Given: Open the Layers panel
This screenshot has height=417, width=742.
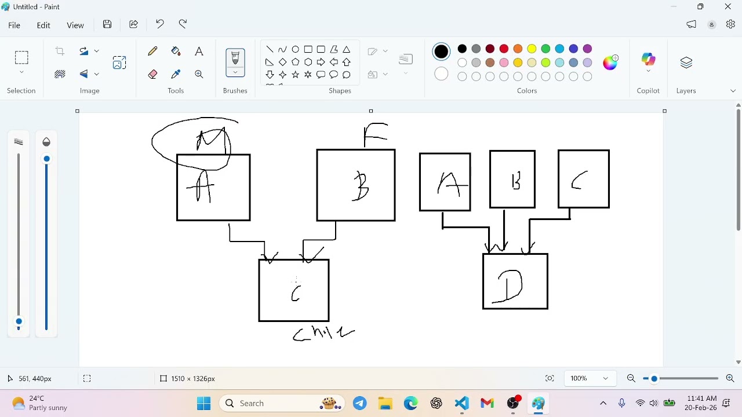Looking at the screenshot, I should click(x=686, y=63).
